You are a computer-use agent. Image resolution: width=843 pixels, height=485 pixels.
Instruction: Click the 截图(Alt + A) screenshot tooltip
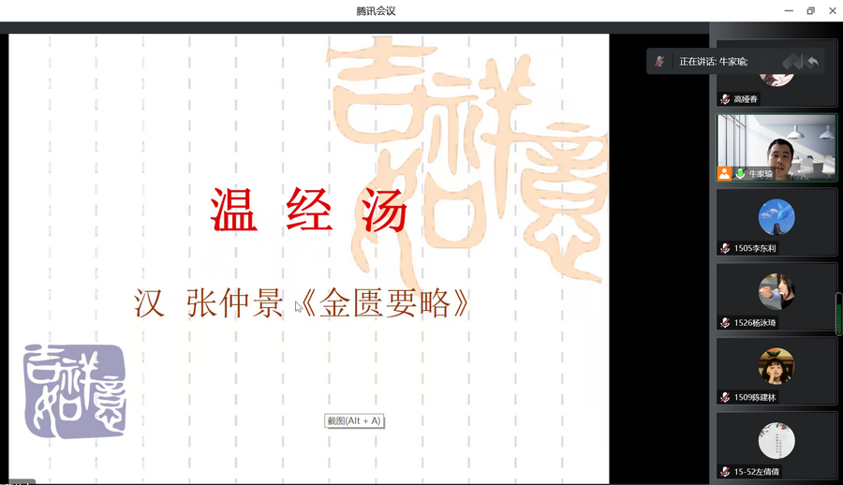(x=354, y=421)
